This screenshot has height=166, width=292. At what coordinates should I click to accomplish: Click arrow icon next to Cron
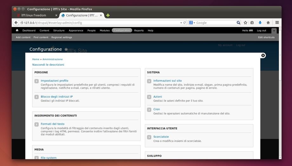(x=149, y=110)
